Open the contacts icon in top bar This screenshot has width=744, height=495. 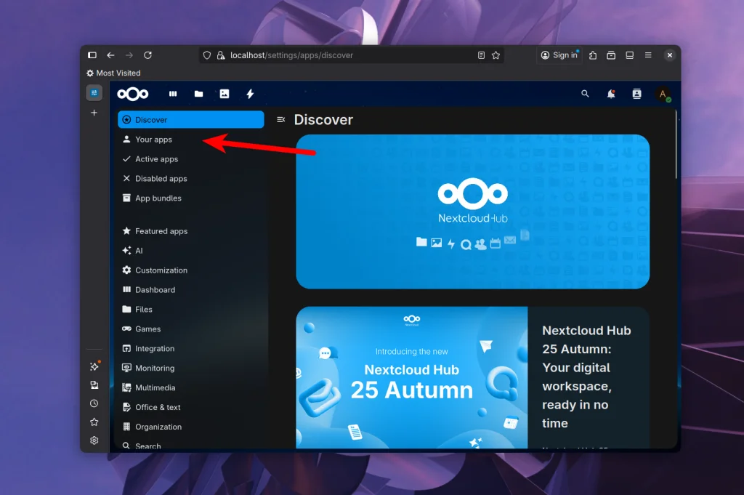tap(636, 94)
